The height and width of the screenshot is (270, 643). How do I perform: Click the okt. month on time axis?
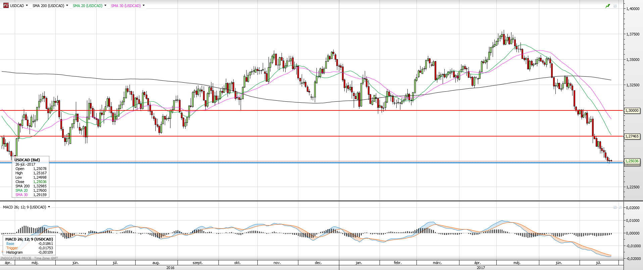tap(238, 263)
